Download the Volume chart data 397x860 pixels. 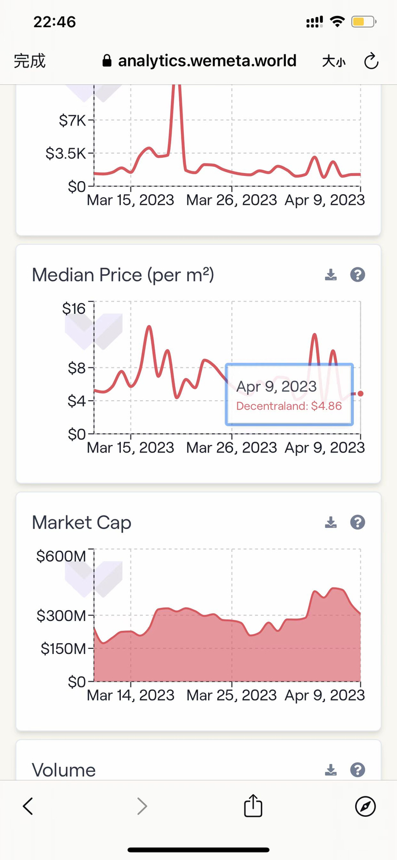pyautogui.click(x=331, y=770)
